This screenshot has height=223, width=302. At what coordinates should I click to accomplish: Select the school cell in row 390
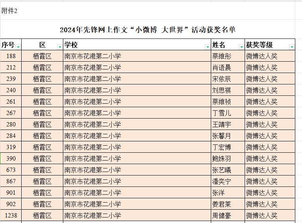pyautogui.click(x=137, y=158)
